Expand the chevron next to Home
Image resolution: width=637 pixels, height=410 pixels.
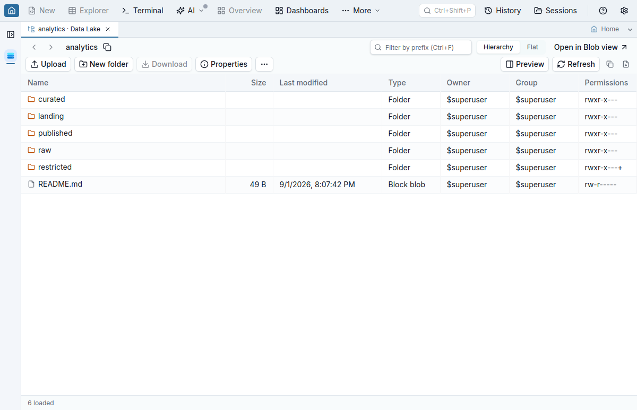(x=630, y=29)
